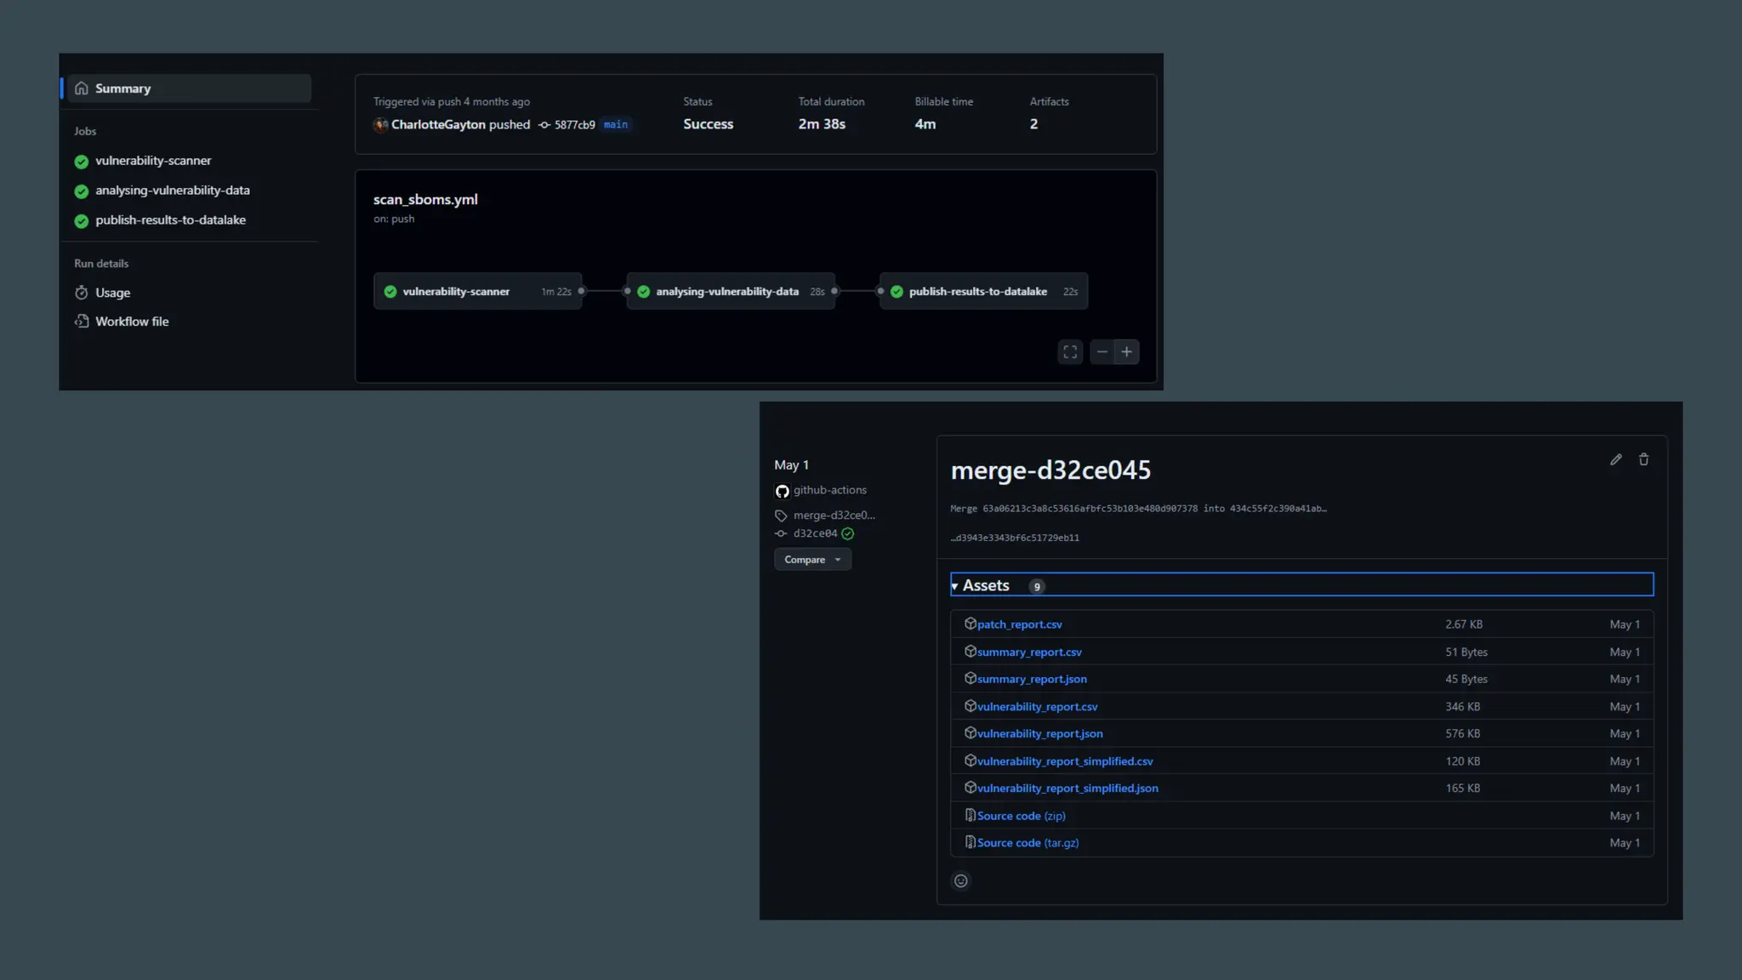Zoom out workflow graph with minus
Screen dimensions: 1742x980
click(x=1102, y=351)
